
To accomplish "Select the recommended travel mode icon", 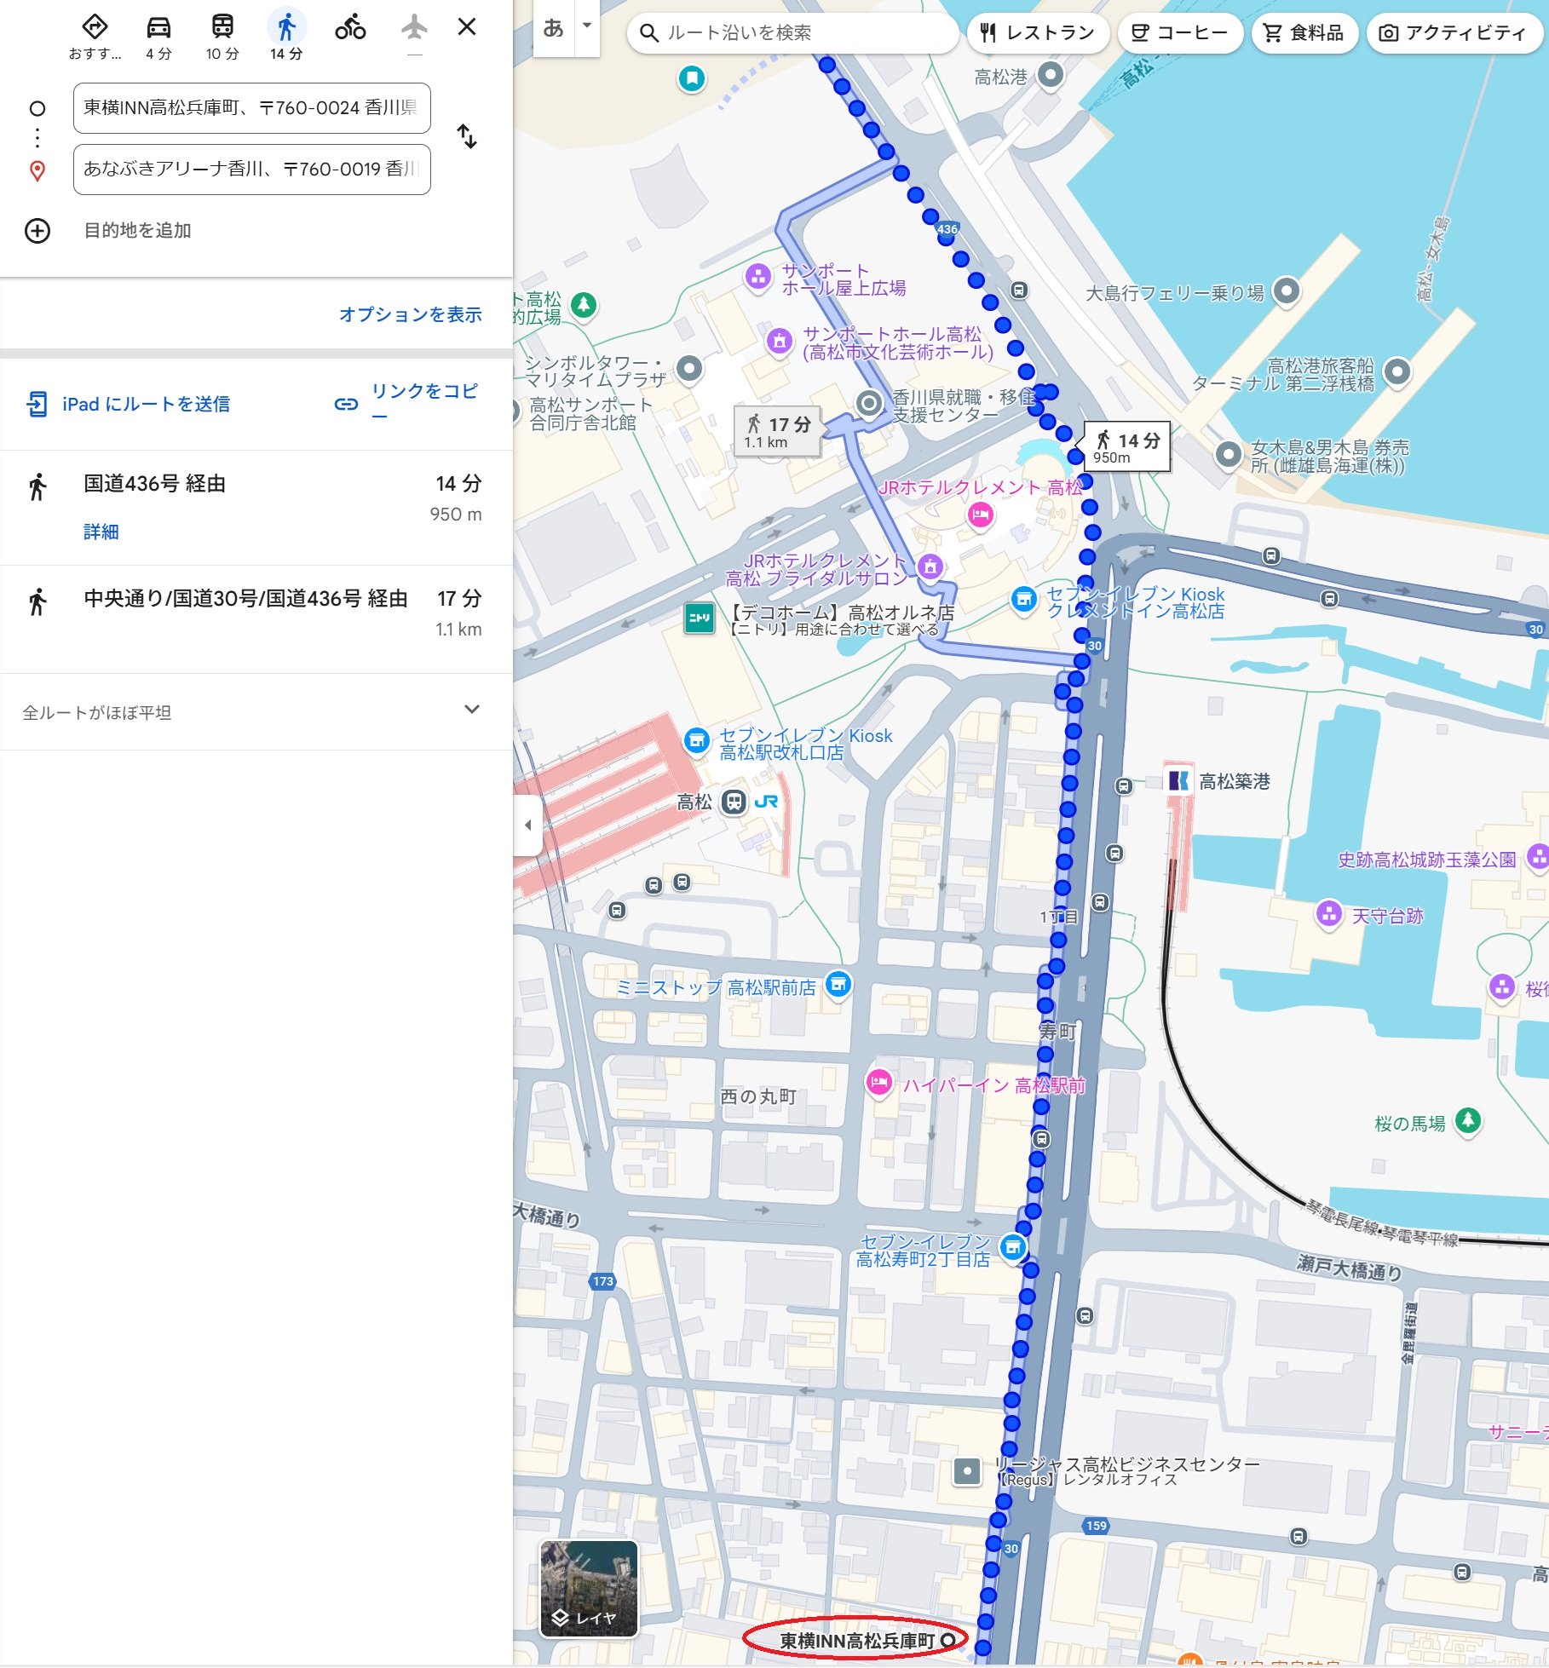I will (x=95, y=37).
